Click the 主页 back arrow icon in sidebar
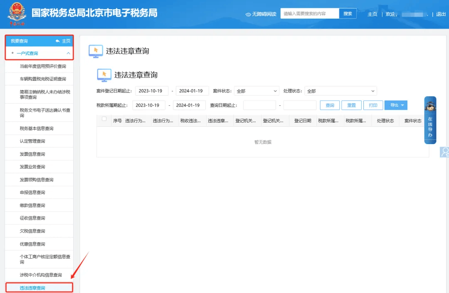Screen dimensions: 449x293 click(57, 41)
